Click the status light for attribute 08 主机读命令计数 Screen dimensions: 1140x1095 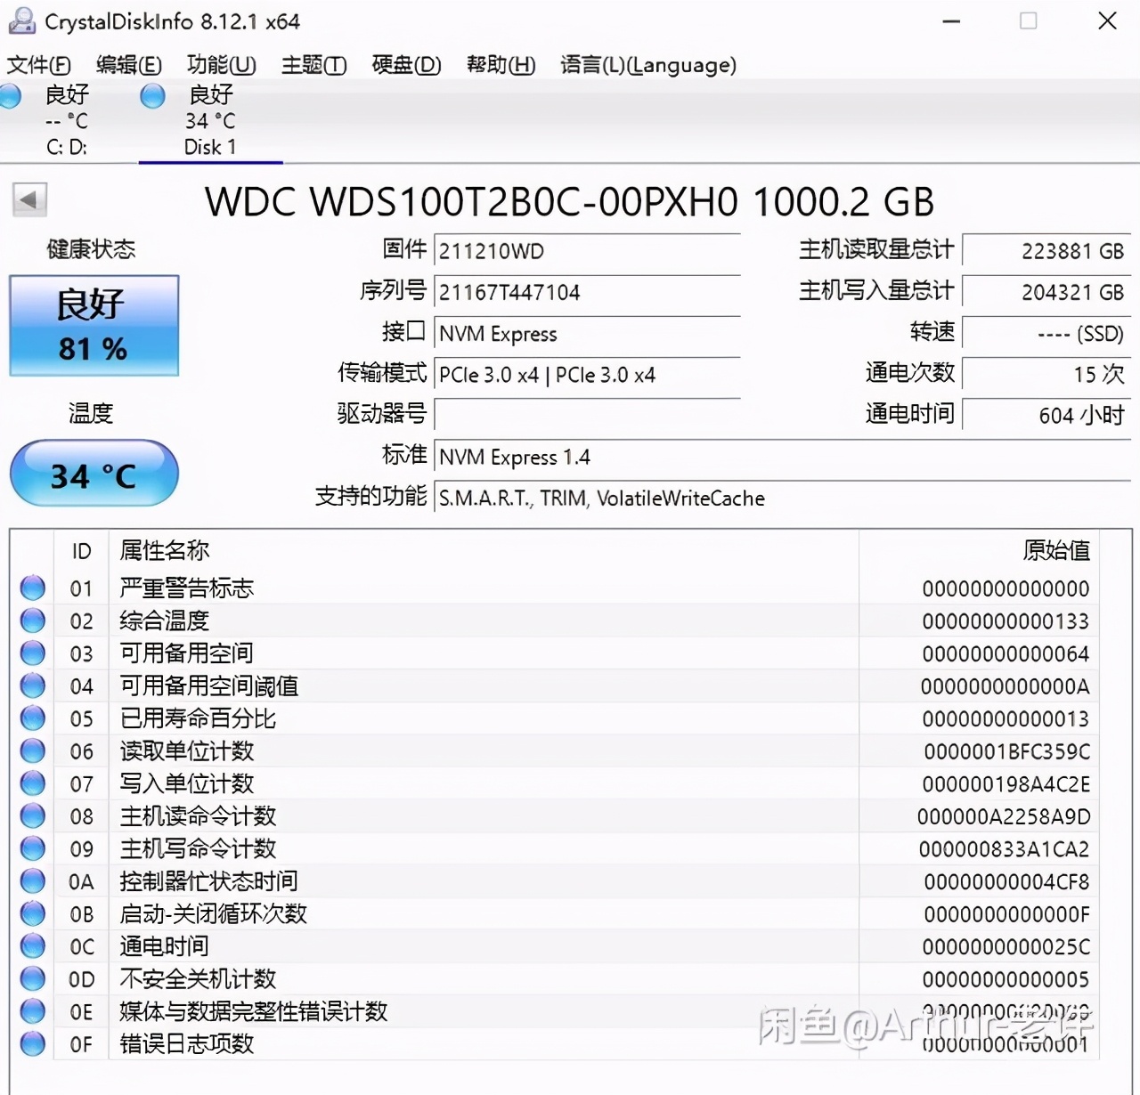point(32,816)
